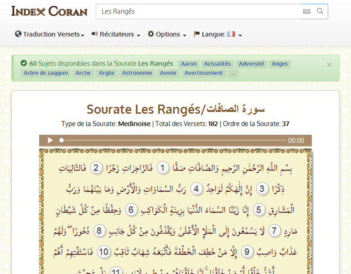Open the Actualités subject tag
The image size is (351, 274).
(x=217, y=64)
